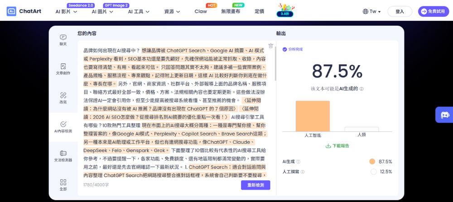The width and height of the screenshot is (453, 202).
Task: Click the 免費試用 button
Action: 434,12
